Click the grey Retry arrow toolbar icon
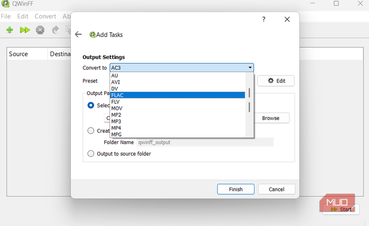This screenshot has width=369, height=226. click(x=55, y=30)
